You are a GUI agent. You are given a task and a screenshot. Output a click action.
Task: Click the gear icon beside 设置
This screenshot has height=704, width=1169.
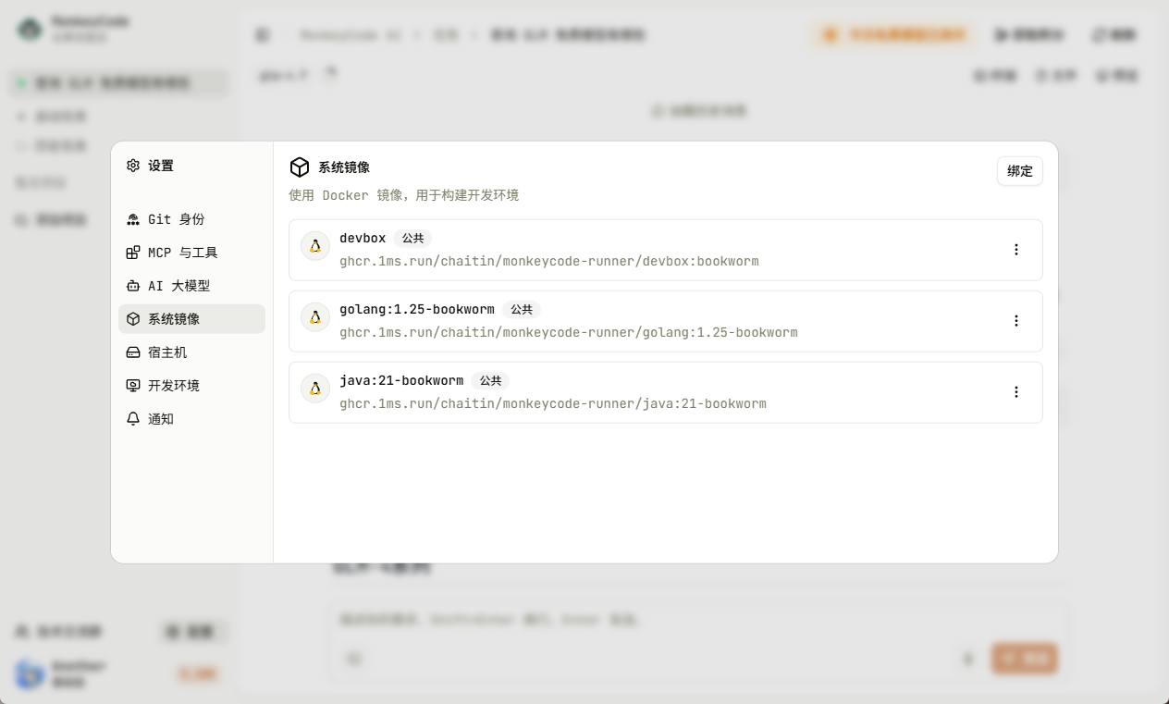point(133,166)
